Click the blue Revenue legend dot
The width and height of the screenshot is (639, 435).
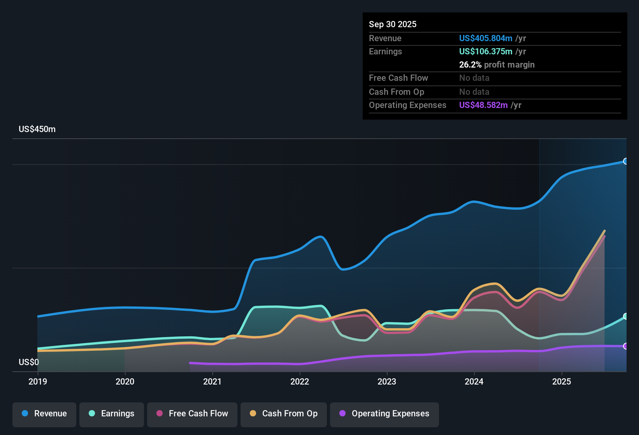24,414
